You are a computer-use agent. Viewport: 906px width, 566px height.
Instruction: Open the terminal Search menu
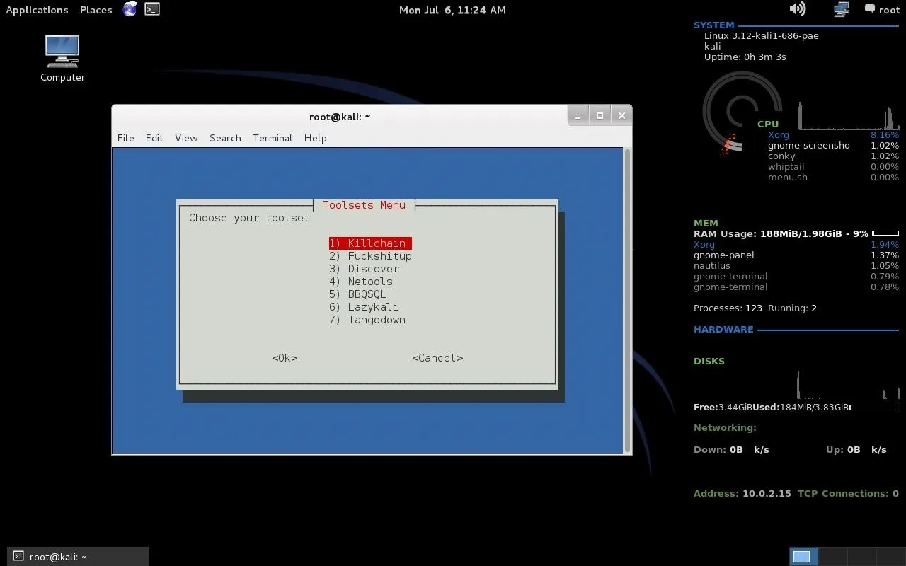click(225, 138)
